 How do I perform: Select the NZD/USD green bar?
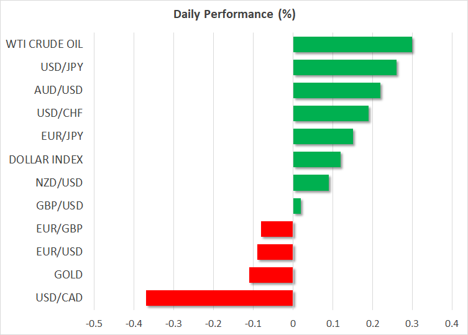[311, 183]
